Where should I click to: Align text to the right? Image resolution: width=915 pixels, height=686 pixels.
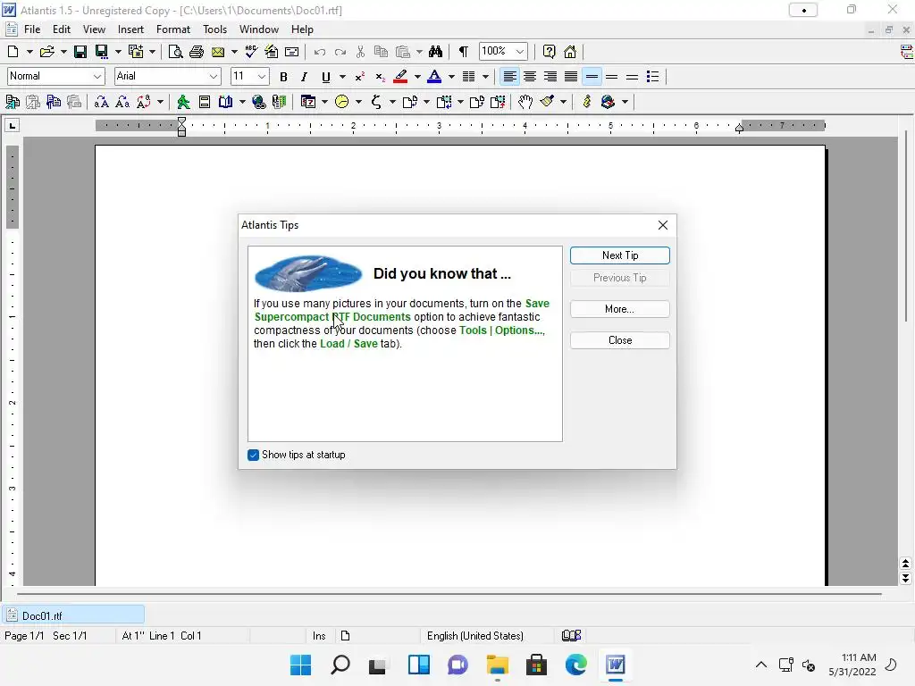550,77
